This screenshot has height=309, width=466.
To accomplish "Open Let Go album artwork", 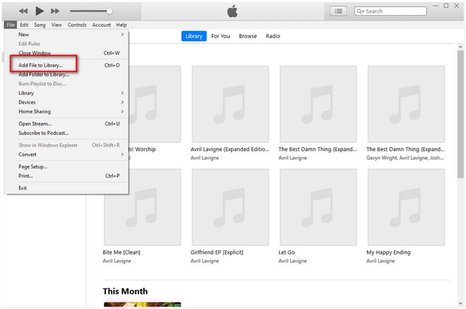I will (318, 207).
